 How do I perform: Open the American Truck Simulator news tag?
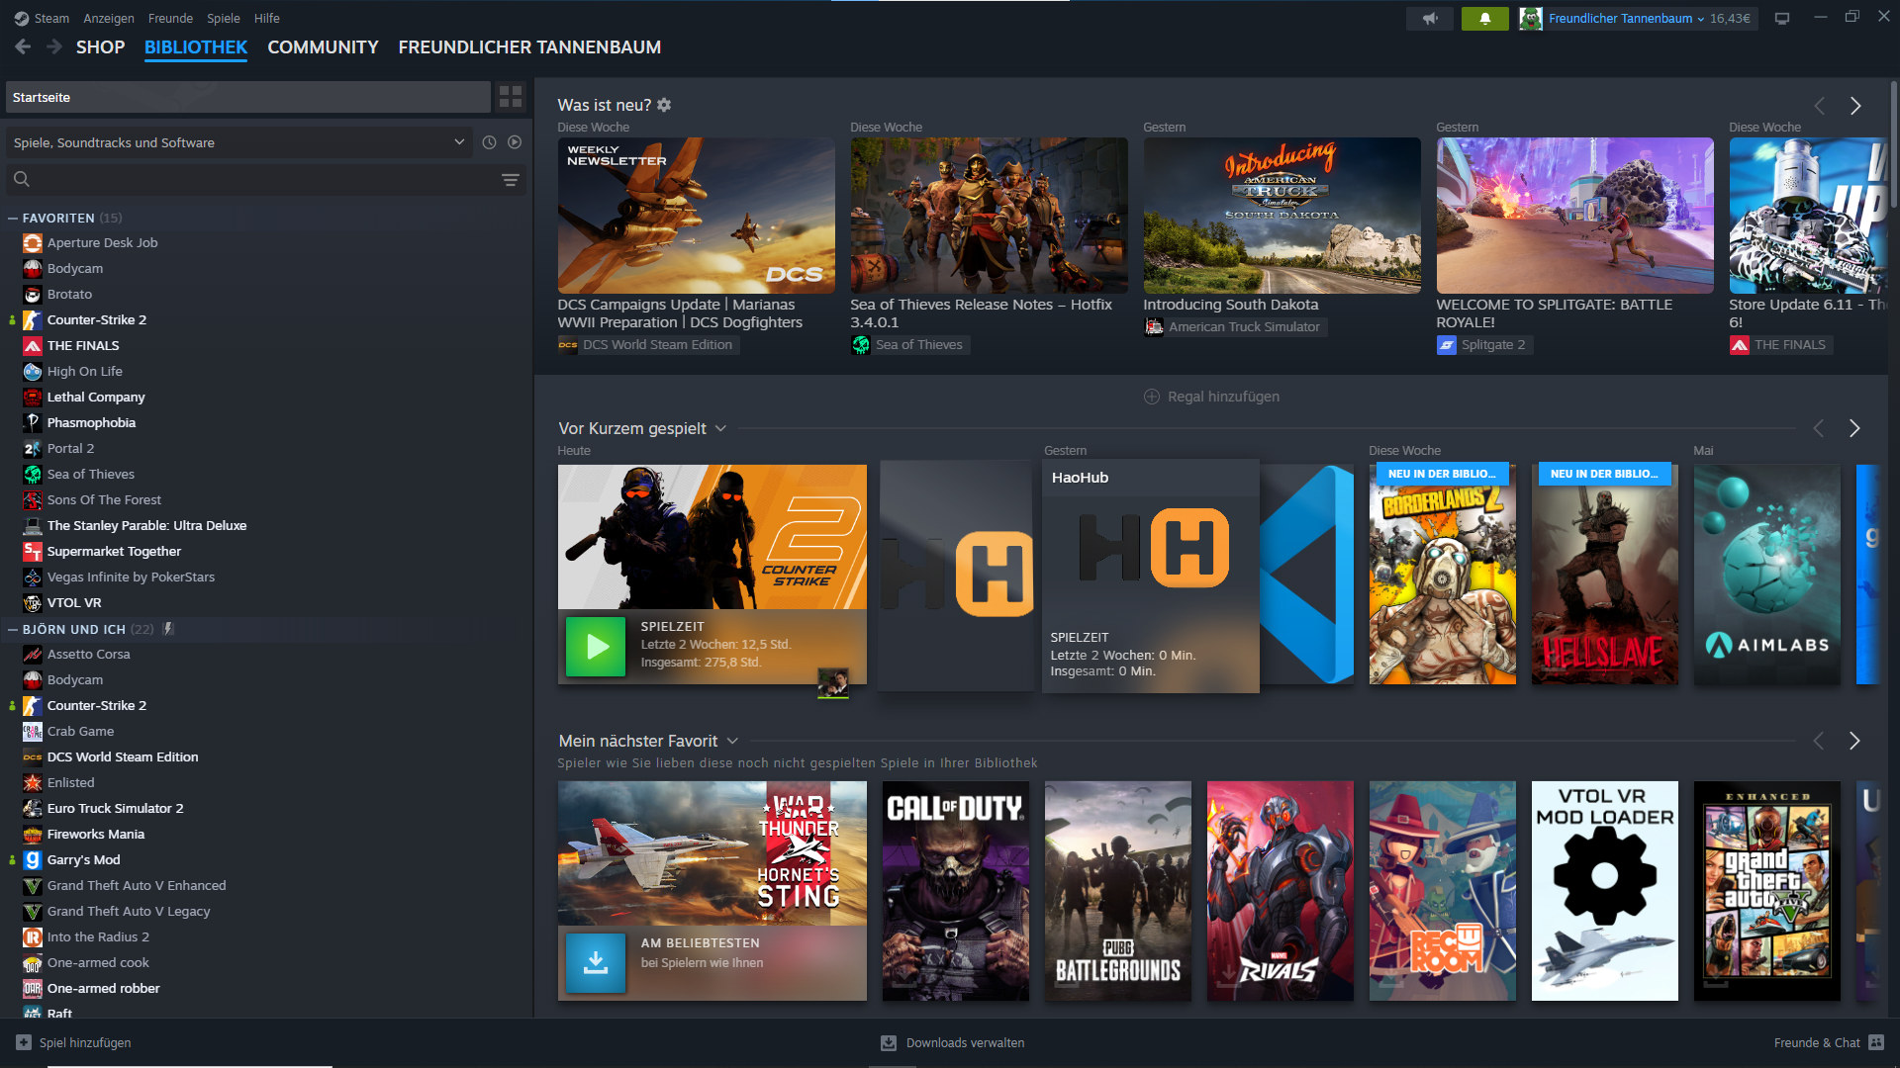(x=1234, y=327)
